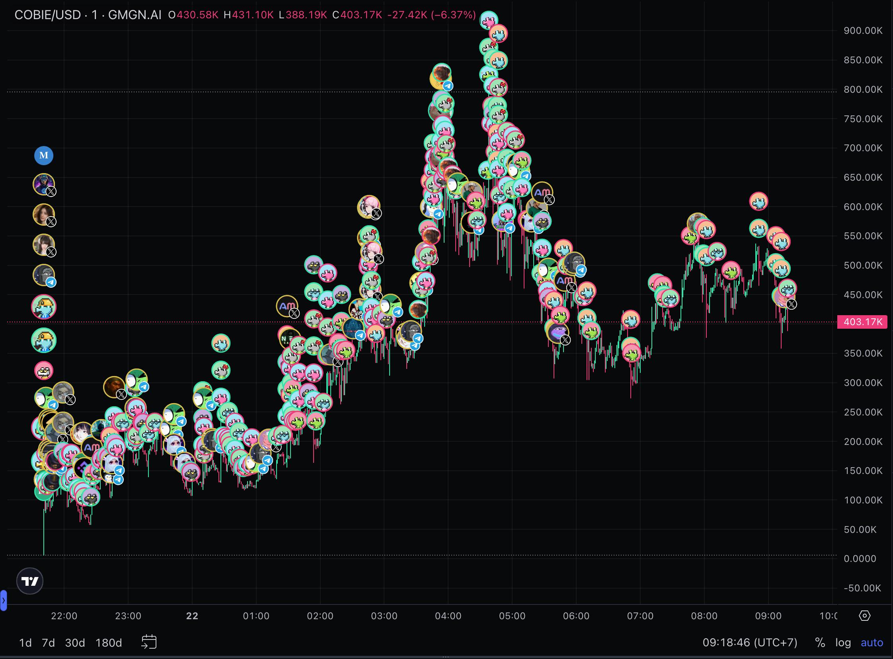Toggle the auto scale mode
Viewport: 893px width, 659px height.
[x=872, y=643]
